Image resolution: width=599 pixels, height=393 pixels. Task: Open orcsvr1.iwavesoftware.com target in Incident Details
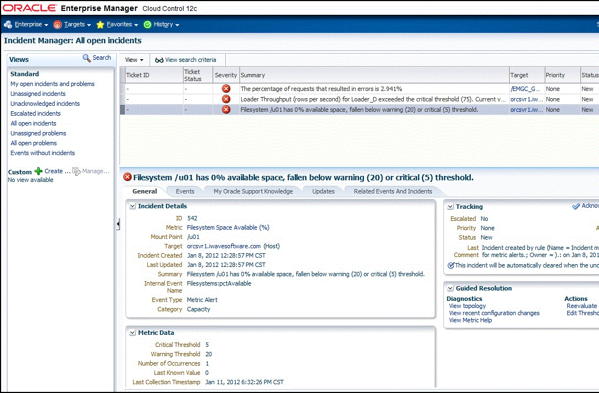pyautogui.click(x=224, y=246)
